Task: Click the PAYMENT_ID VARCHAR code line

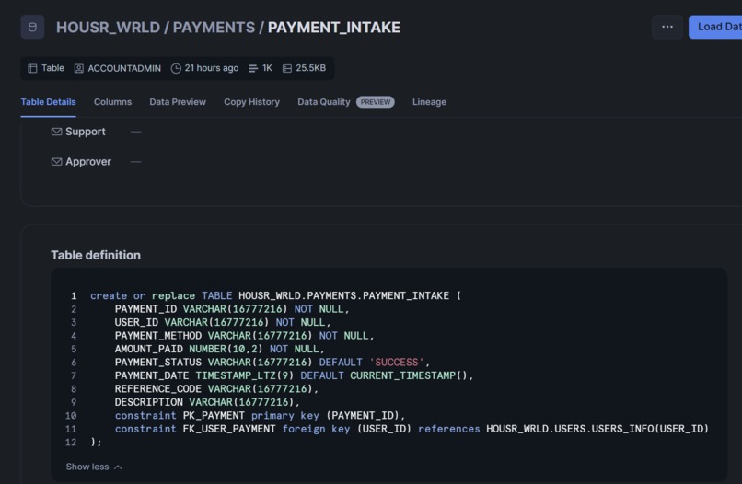Action: point(232,309)
